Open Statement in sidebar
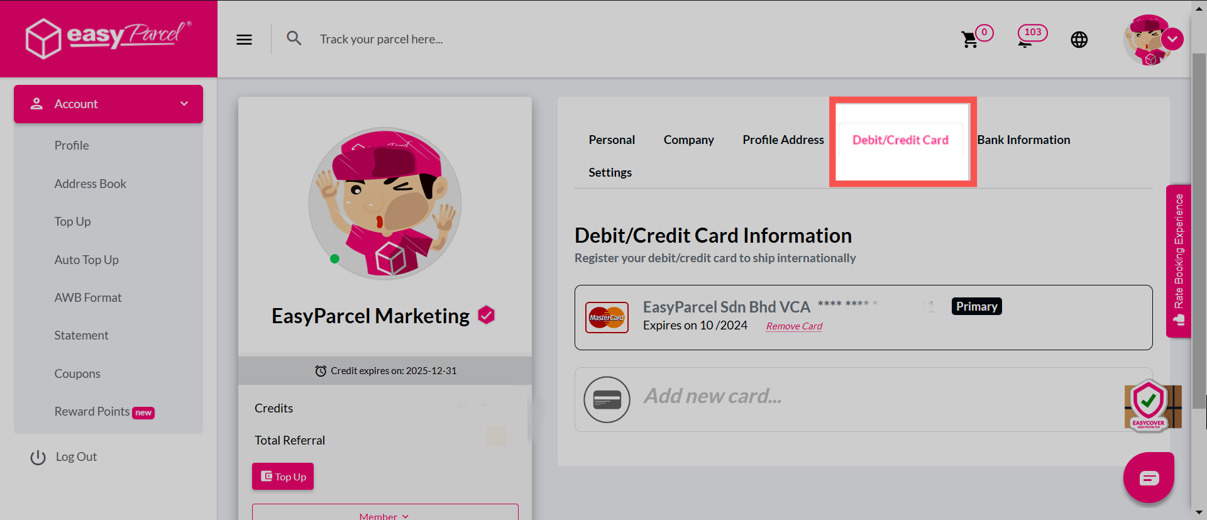1207x520 pixels. click(81, 335)
